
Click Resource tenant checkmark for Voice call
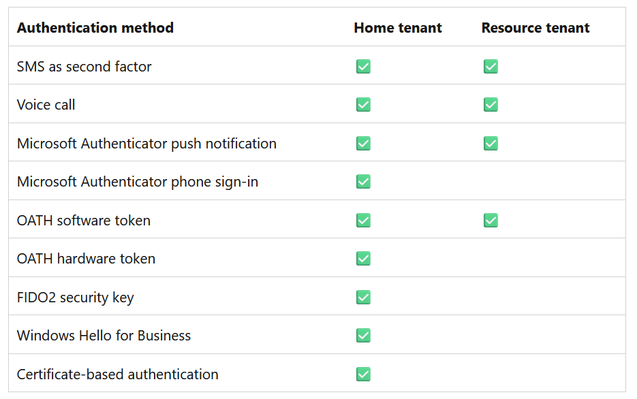pos(491,105)
